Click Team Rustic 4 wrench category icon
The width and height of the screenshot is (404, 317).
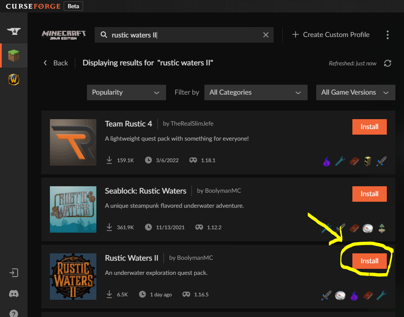340,161
